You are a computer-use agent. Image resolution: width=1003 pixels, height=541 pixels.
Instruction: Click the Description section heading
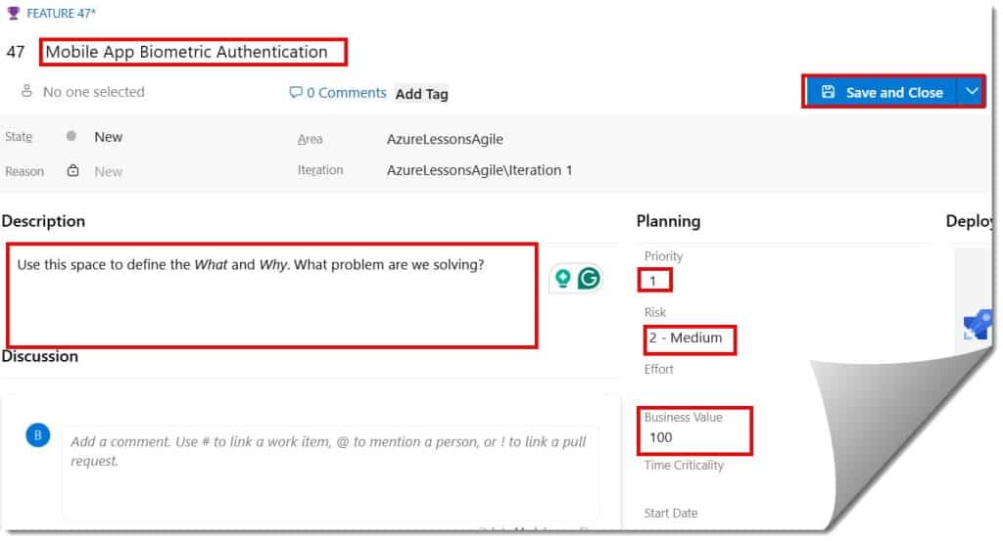(43, 221)
